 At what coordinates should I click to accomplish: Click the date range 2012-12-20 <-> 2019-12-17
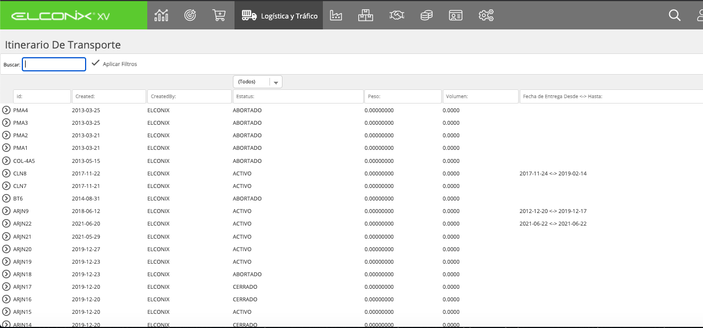(553, 211)
